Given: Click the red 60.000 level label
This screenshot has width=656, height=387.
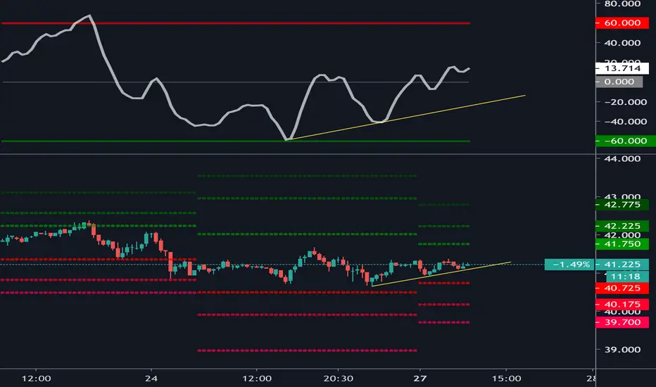Looking at the screenshot, I should point(622,23).
